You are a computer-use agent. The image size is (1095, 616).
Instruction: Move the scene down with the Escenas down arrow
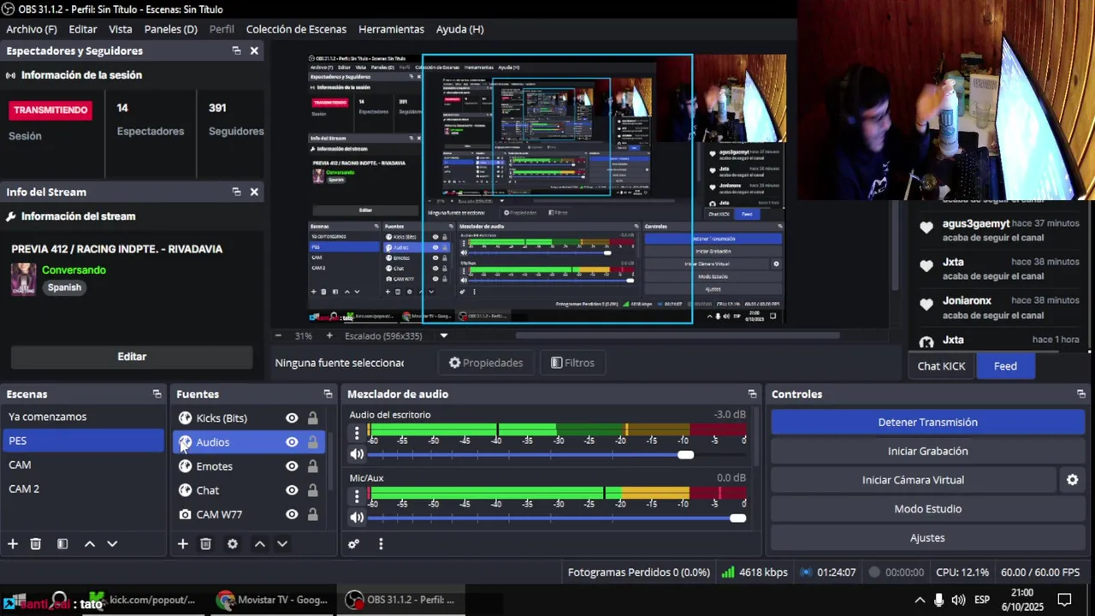112,544
